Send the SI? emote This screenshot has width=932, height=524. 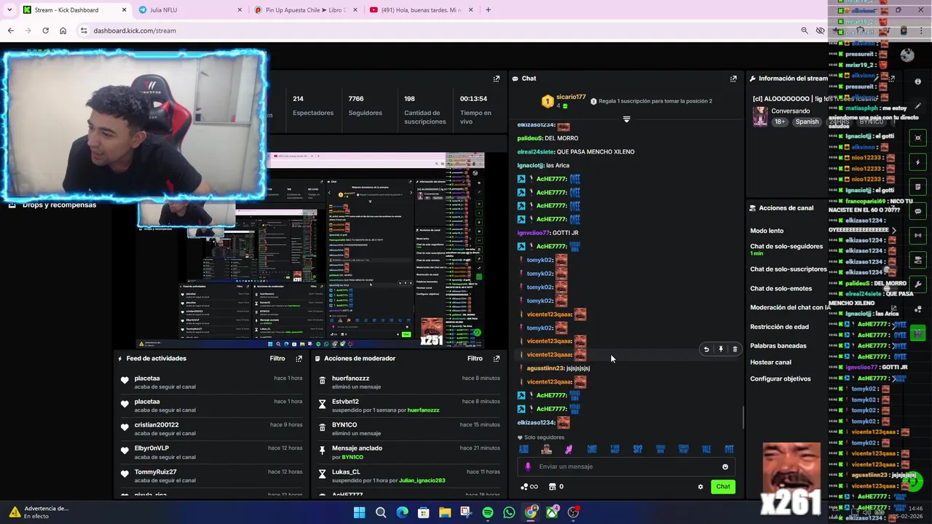coord(638,449)
